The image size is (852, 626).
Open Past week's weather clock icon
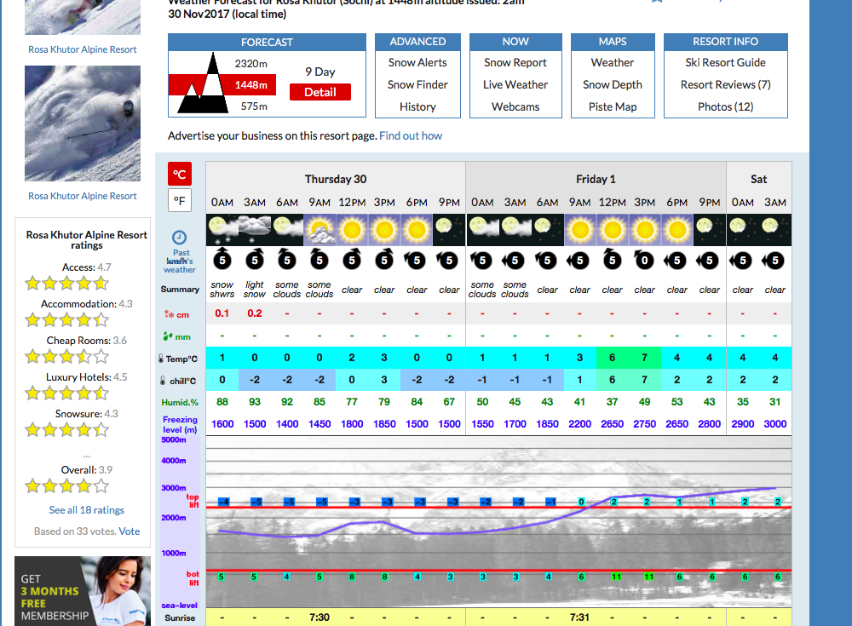[x=179, y=238]
